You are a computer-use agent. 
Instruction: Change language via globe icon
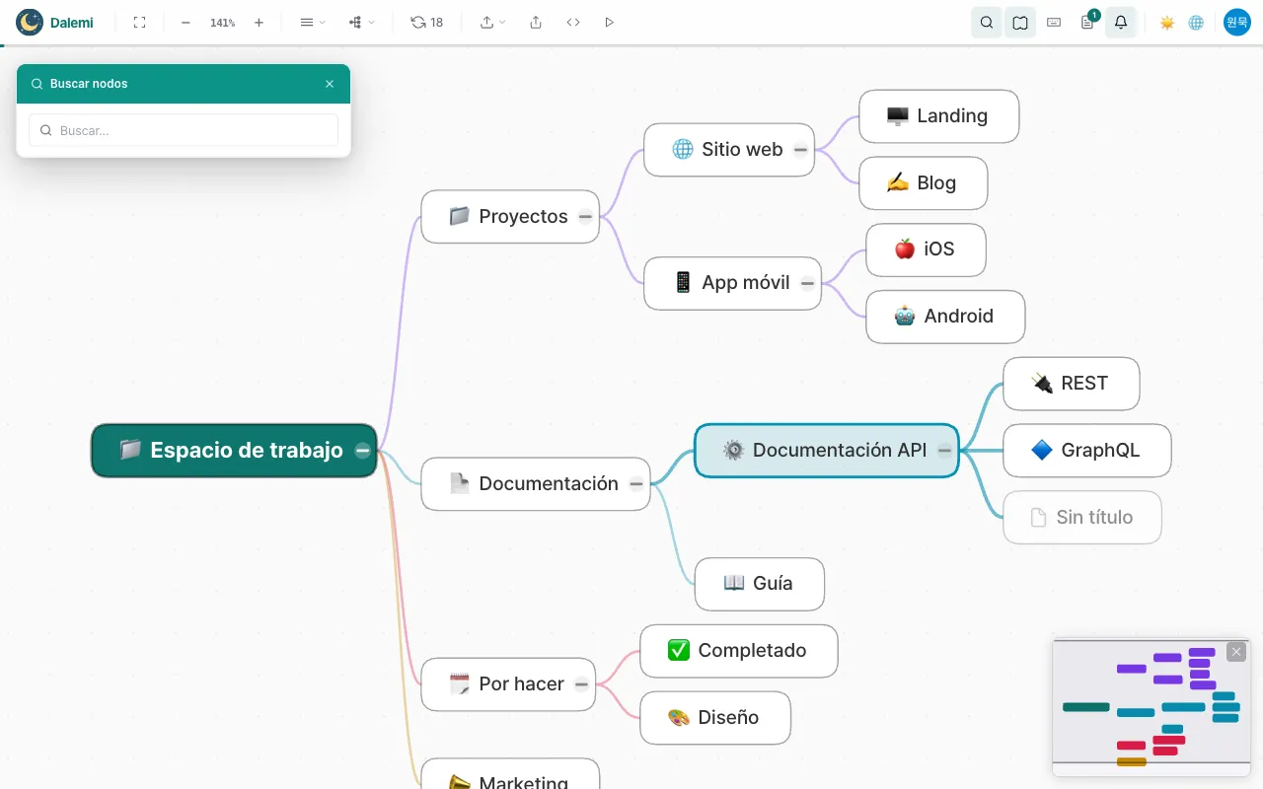click(x=1196, y=23)
